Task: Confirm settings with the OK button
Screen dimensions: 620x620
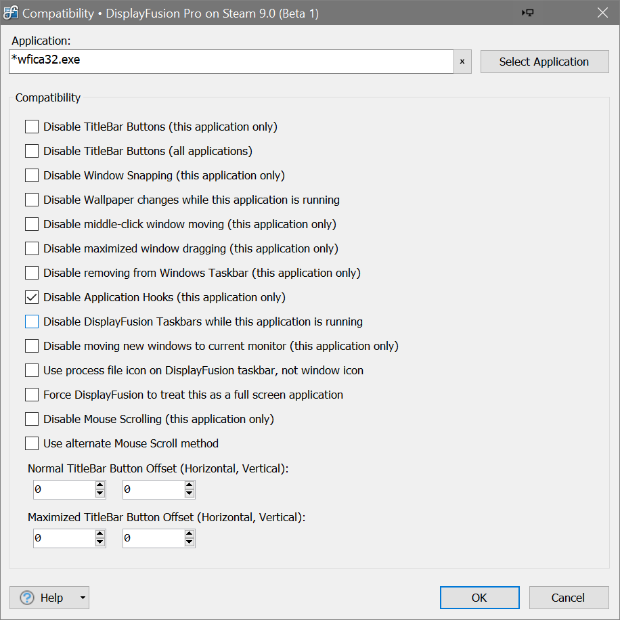Action: (x=479, y=598)
